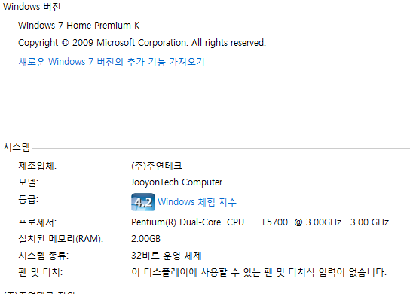The image size is (410, 294).
Task: Click the '32비트 운영 체제' value
Action: click(167, 256)
